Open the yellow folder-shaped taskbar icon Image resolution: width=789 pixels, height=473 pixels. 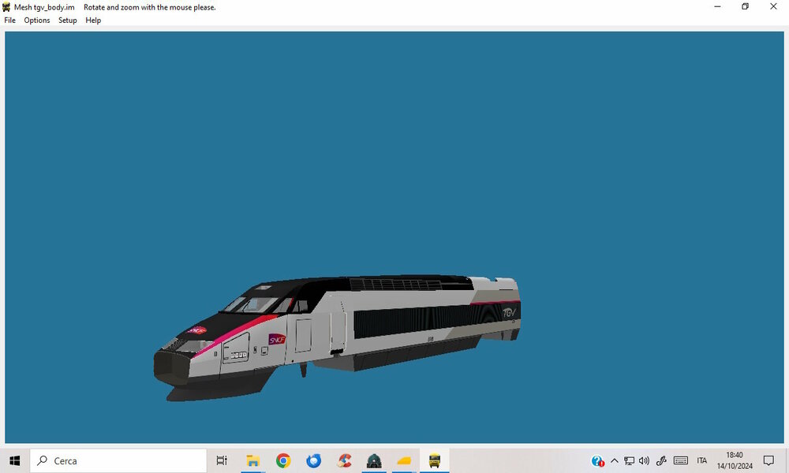click(404, 460)
